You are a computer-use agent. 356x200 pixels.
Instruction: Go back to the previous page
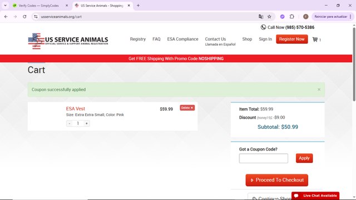[6, 17]
